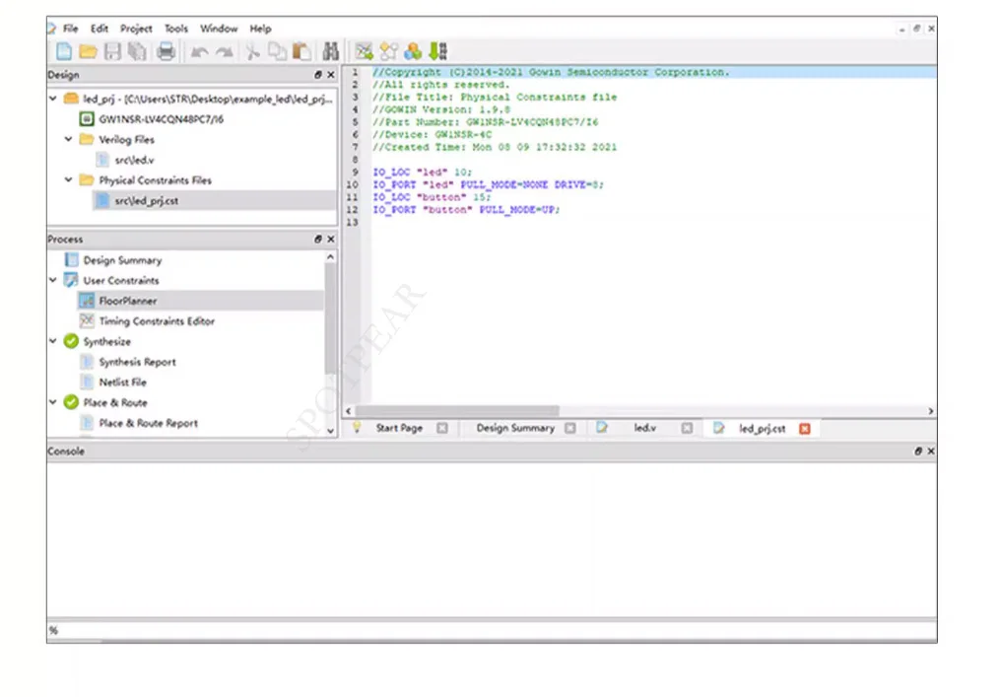Close the Process panel
Screen dimensions: 1000x697
point(331,239)
